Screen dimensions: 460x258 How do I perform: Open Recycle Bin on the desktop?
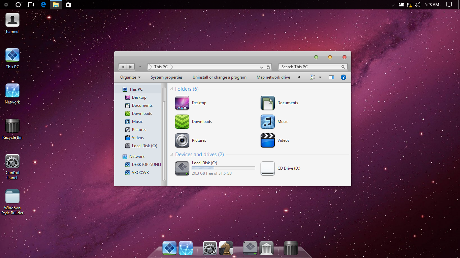(x=12, y=126)
